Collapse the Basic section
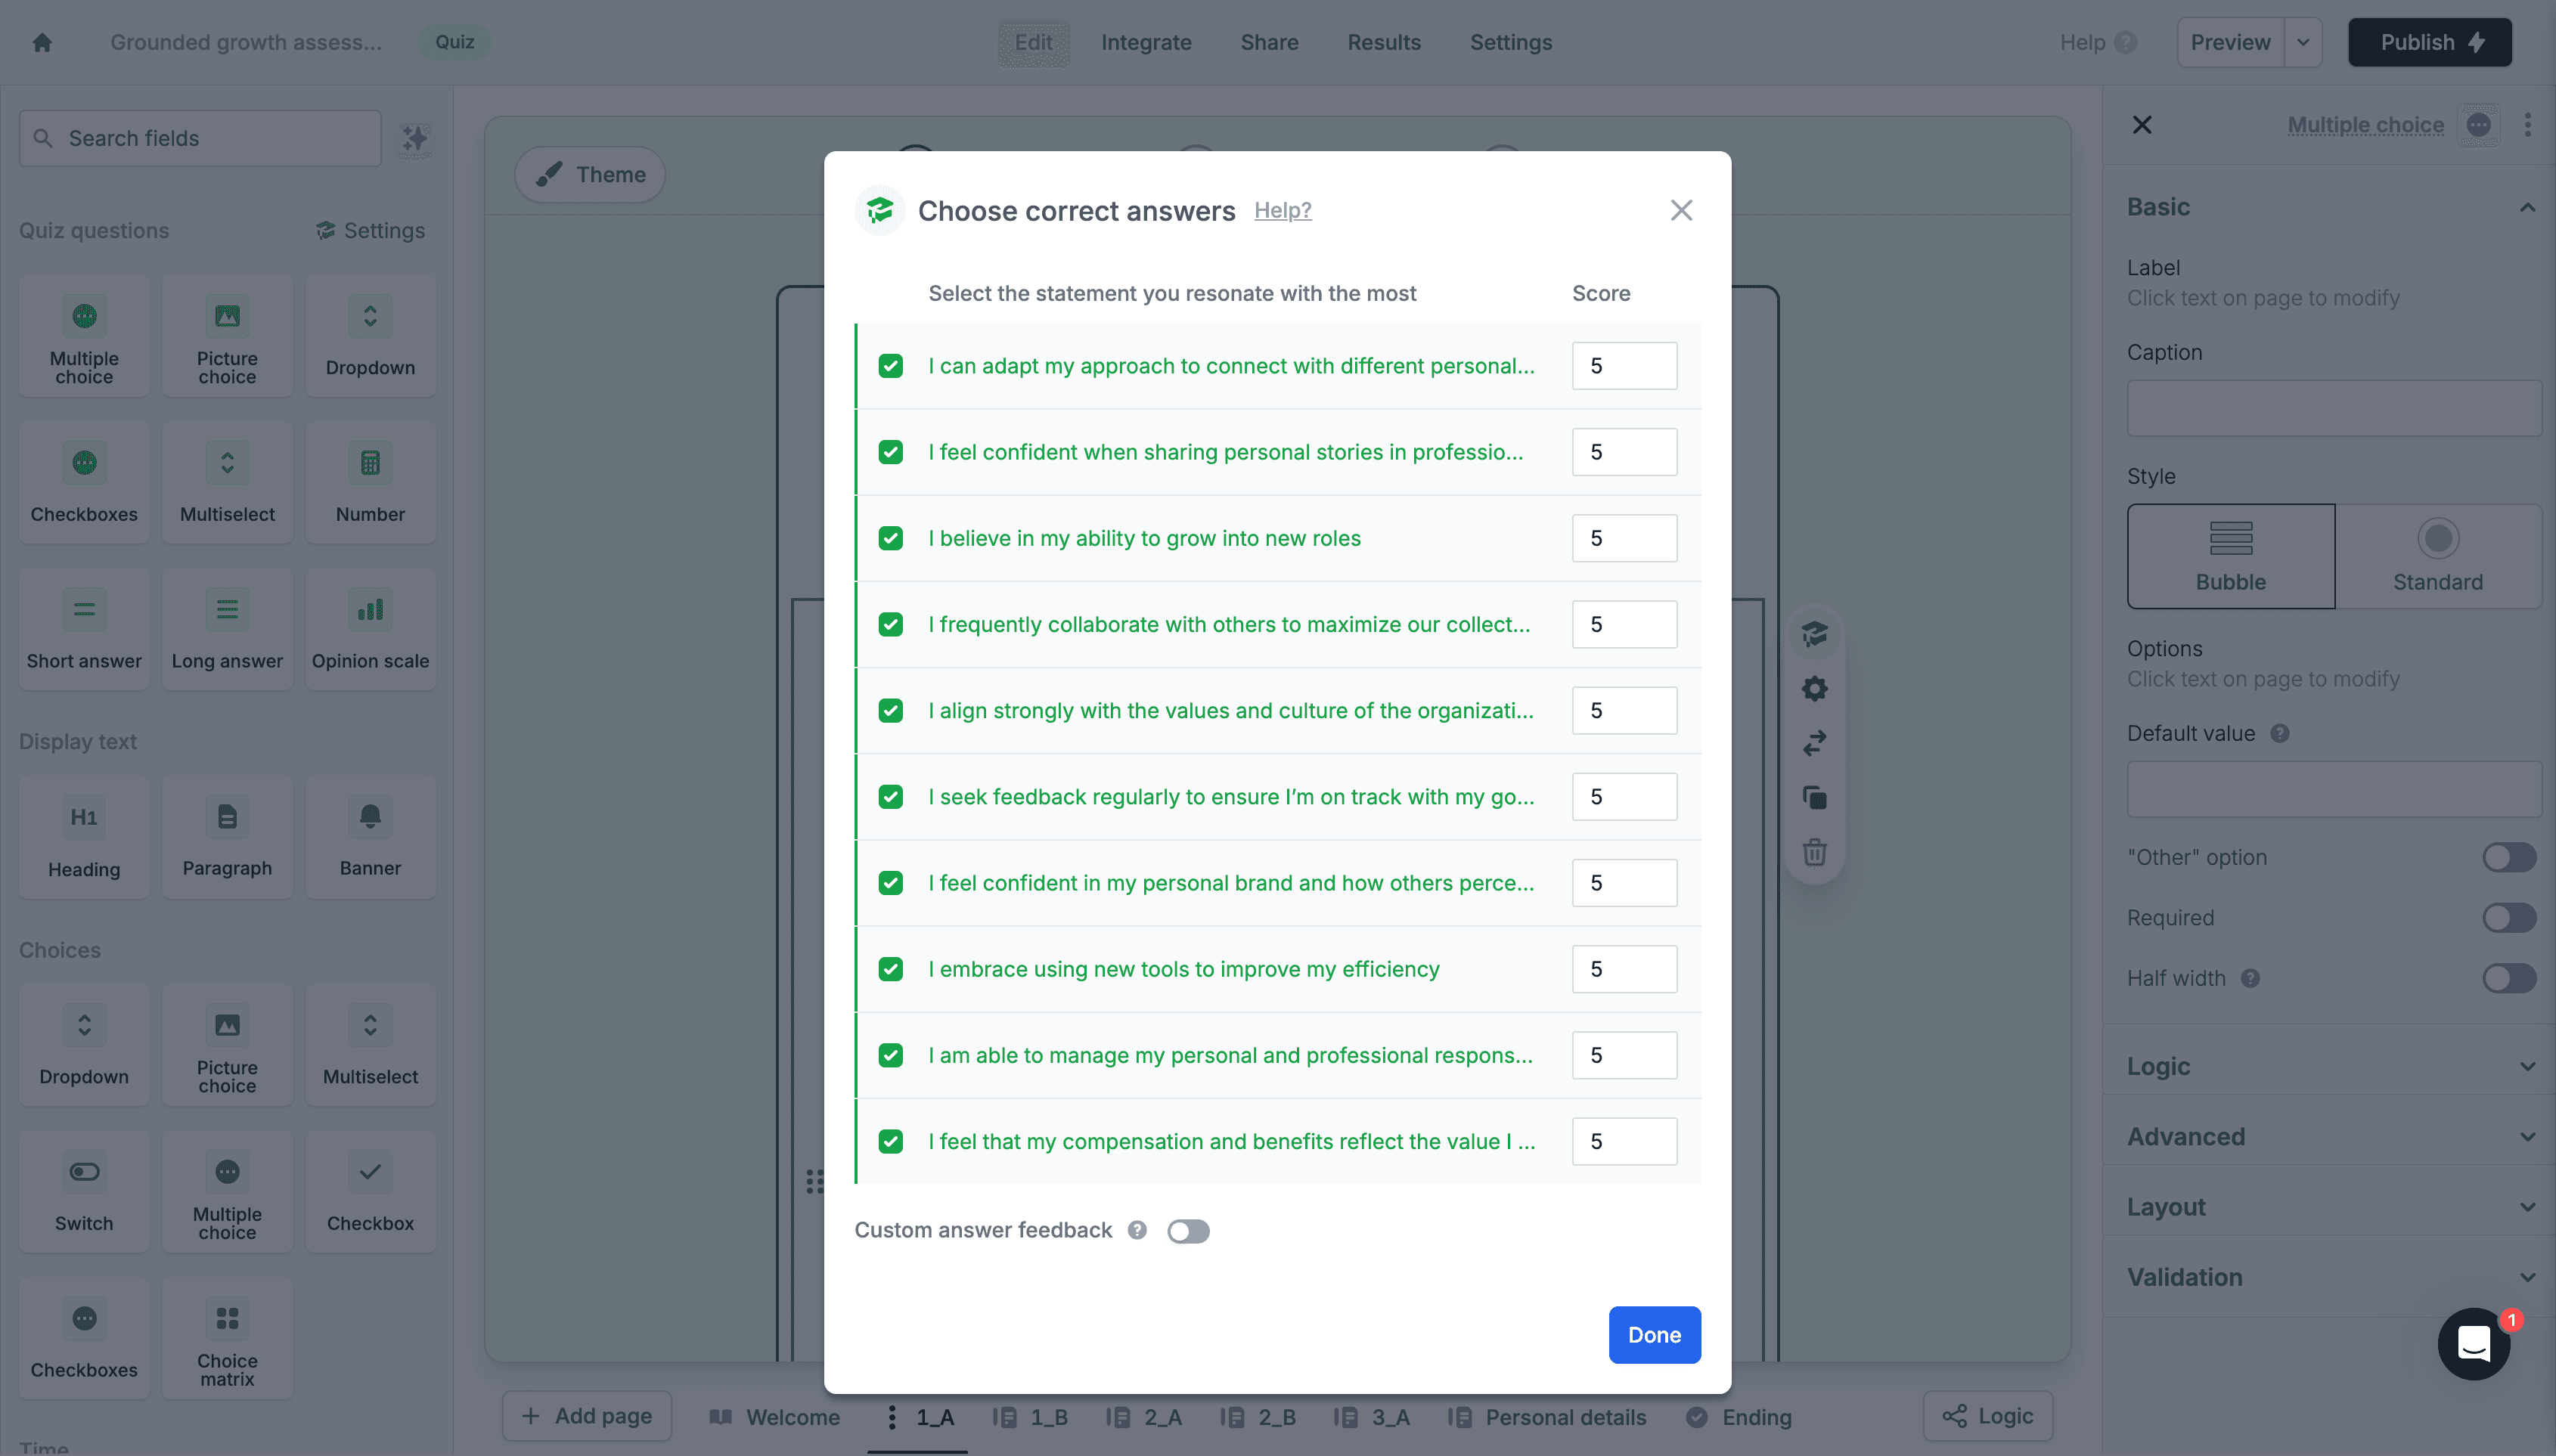The height and width of the screenshot is (1456, 2556). 2331,207
